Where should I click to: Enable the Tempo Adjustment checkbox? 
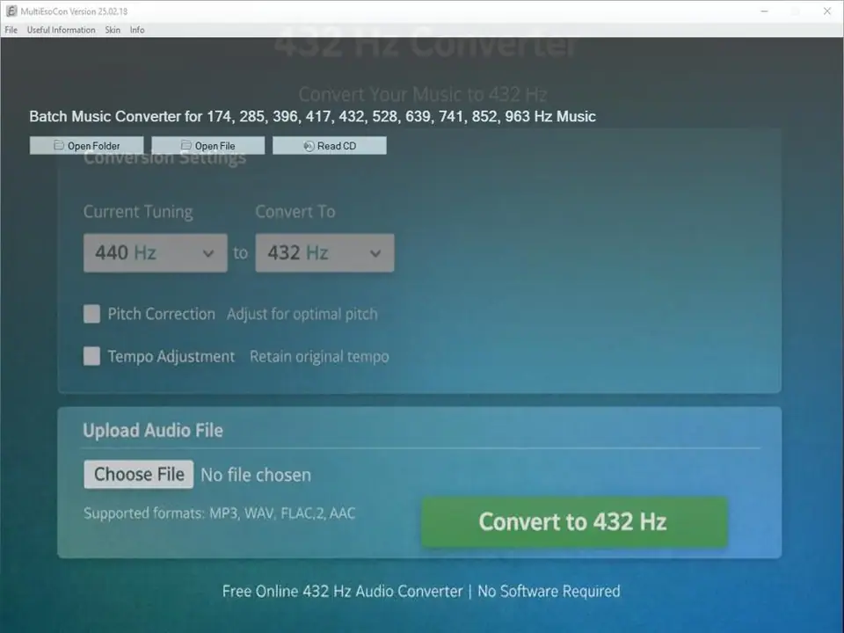[x=91, y=356]
